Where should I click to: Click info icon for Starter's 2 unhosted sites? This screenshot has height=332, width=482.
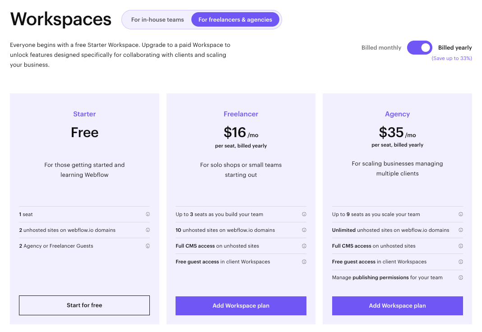click(148, 230)
